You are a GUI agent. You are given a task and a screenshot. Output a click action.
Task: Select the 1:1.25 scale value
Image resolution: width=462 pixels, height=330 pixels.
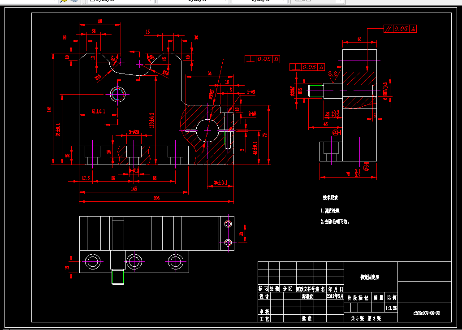pos(391,308)
